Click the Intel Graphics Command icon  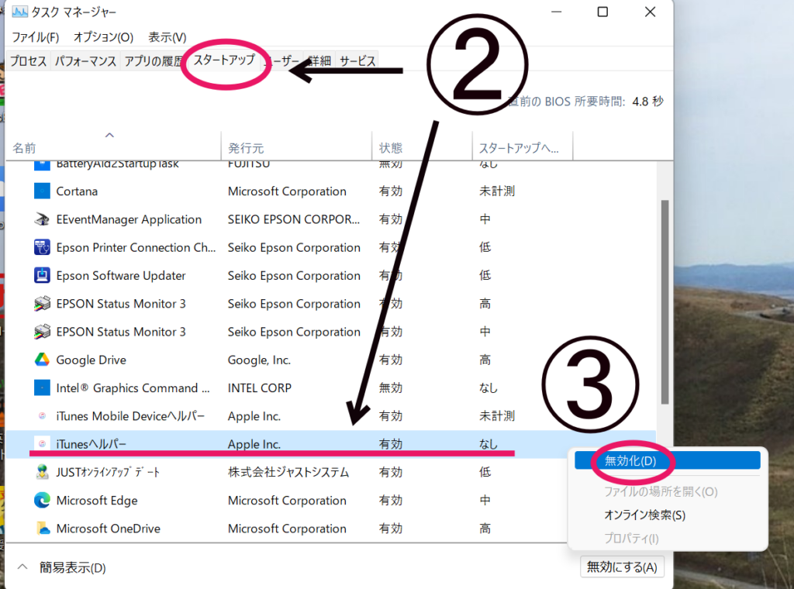pos(42,387)
